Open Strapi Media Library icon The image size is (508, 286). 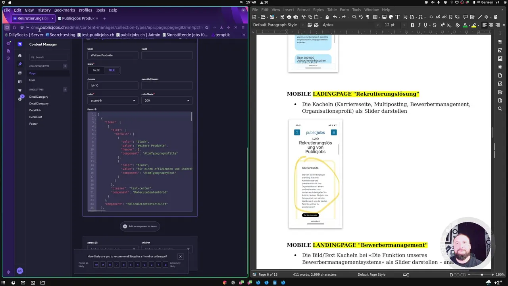tap(20, 73)
